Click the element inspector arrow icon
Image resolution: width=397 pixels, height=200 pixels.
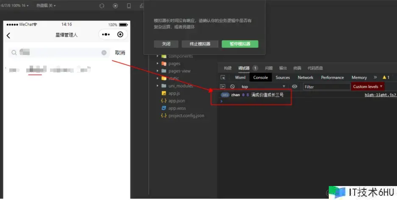pyautogui.click(x=223, y=77)
